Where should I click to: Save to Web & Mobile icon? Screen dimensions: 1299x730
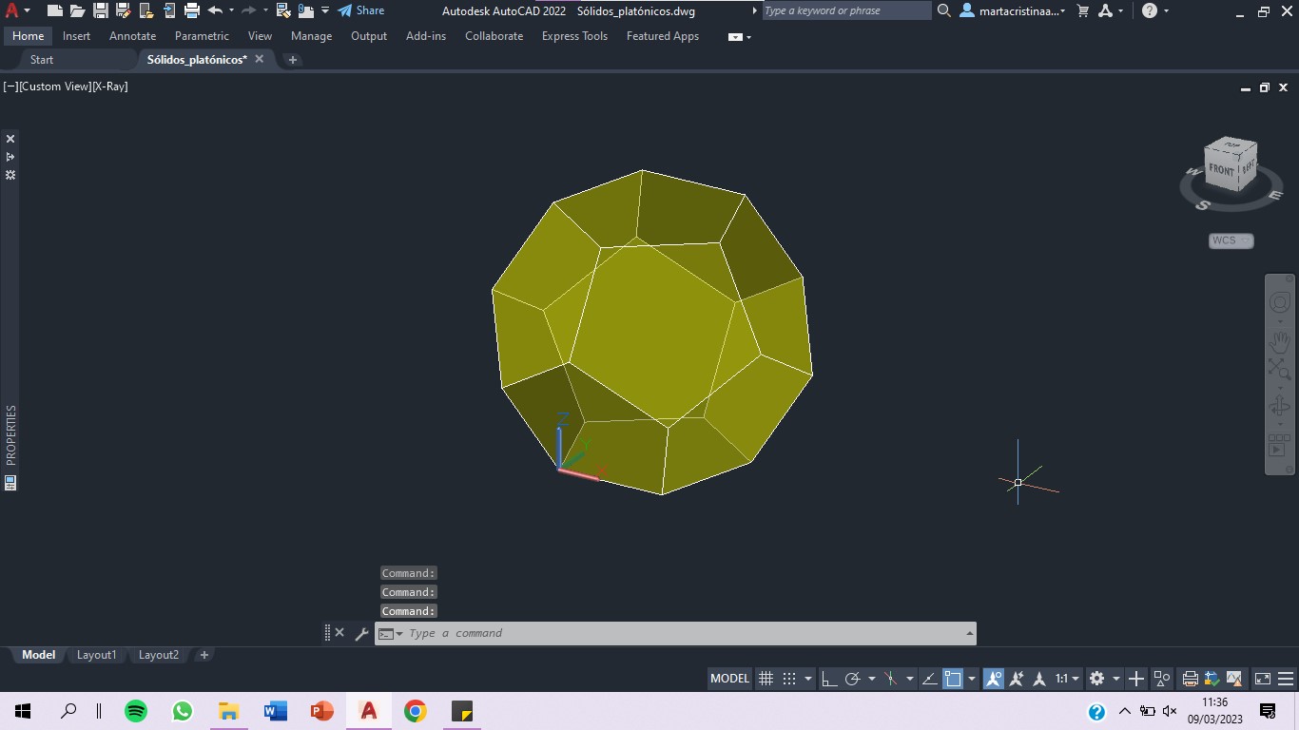pos(168,10)
